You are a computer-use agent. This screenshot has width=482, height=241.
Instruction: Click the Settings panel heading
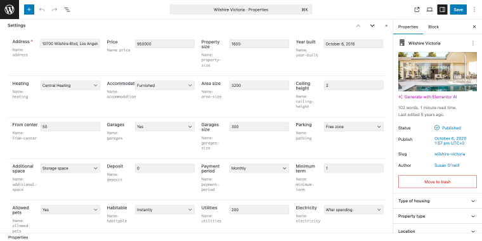(x=16, y=25)
